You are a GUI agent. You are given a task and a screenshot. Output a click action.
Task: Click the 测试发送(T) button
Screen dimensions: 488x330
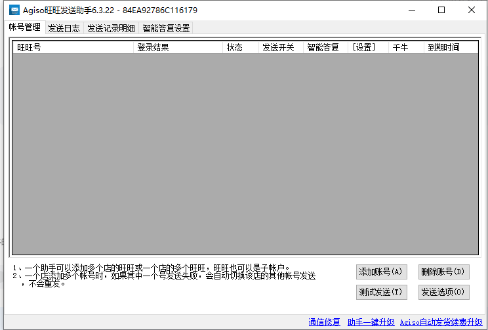[382, 292]
